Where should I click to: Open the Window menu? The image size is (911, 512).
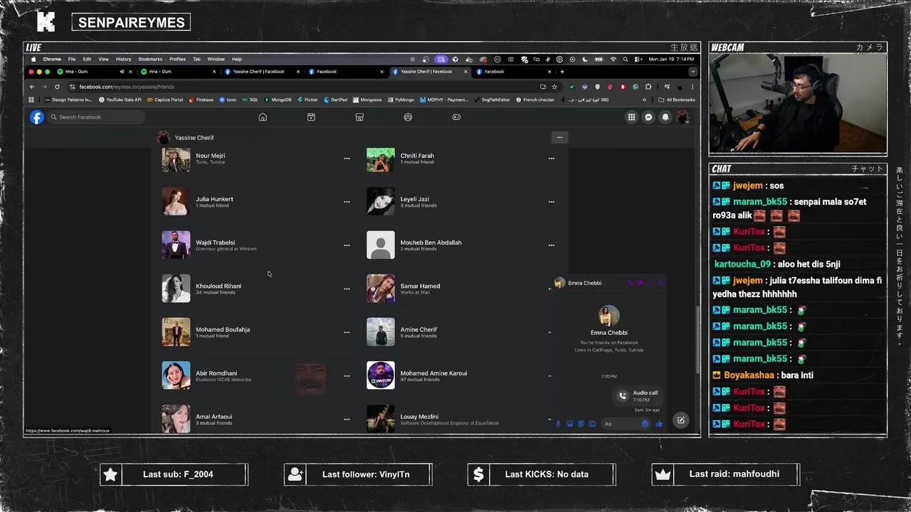(x=216, y=59)
